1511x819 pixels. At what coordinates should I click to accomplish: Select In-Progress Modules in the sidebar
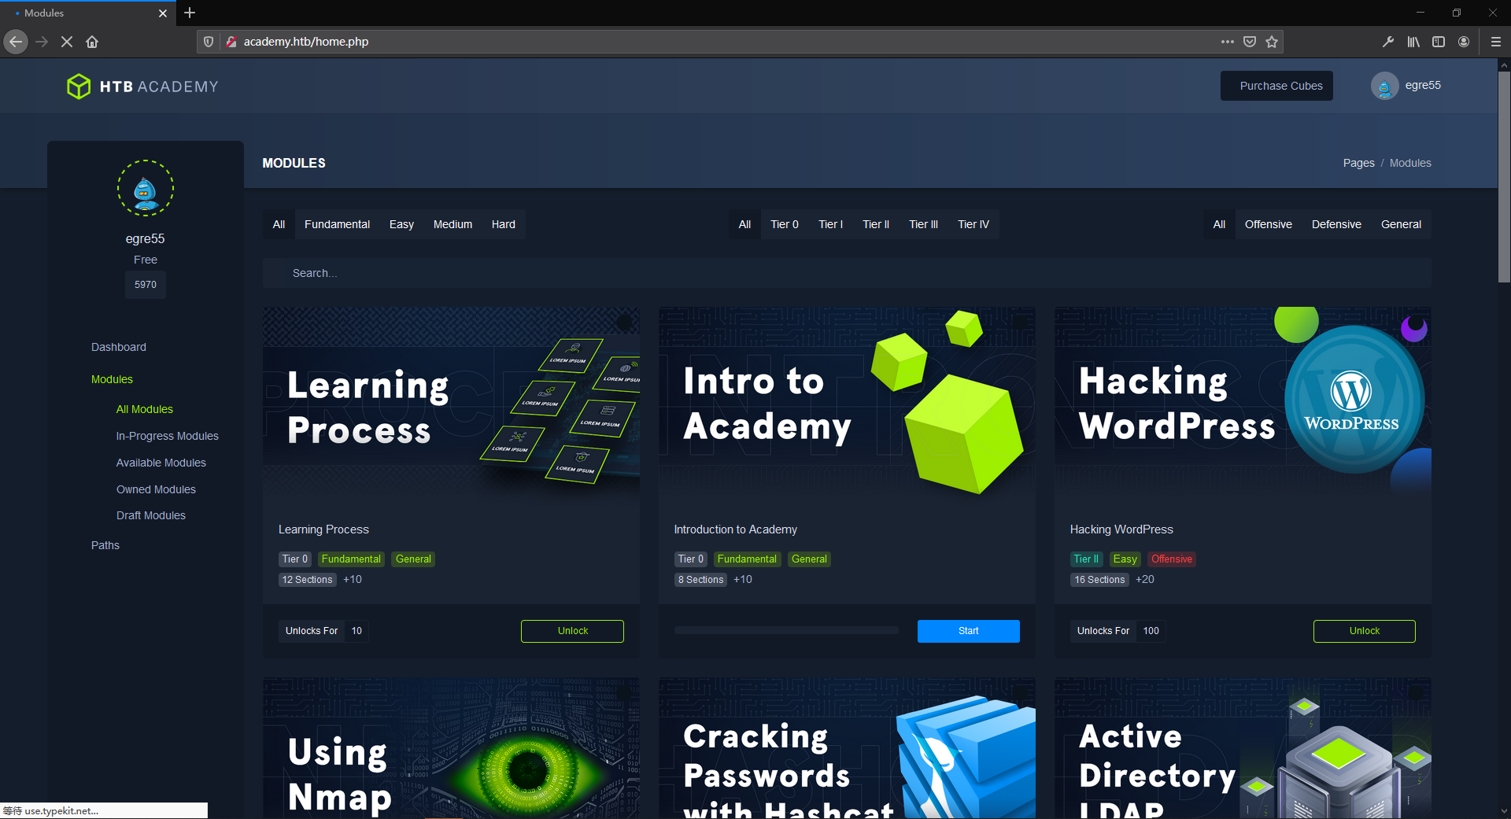click(x=167, y=435)
